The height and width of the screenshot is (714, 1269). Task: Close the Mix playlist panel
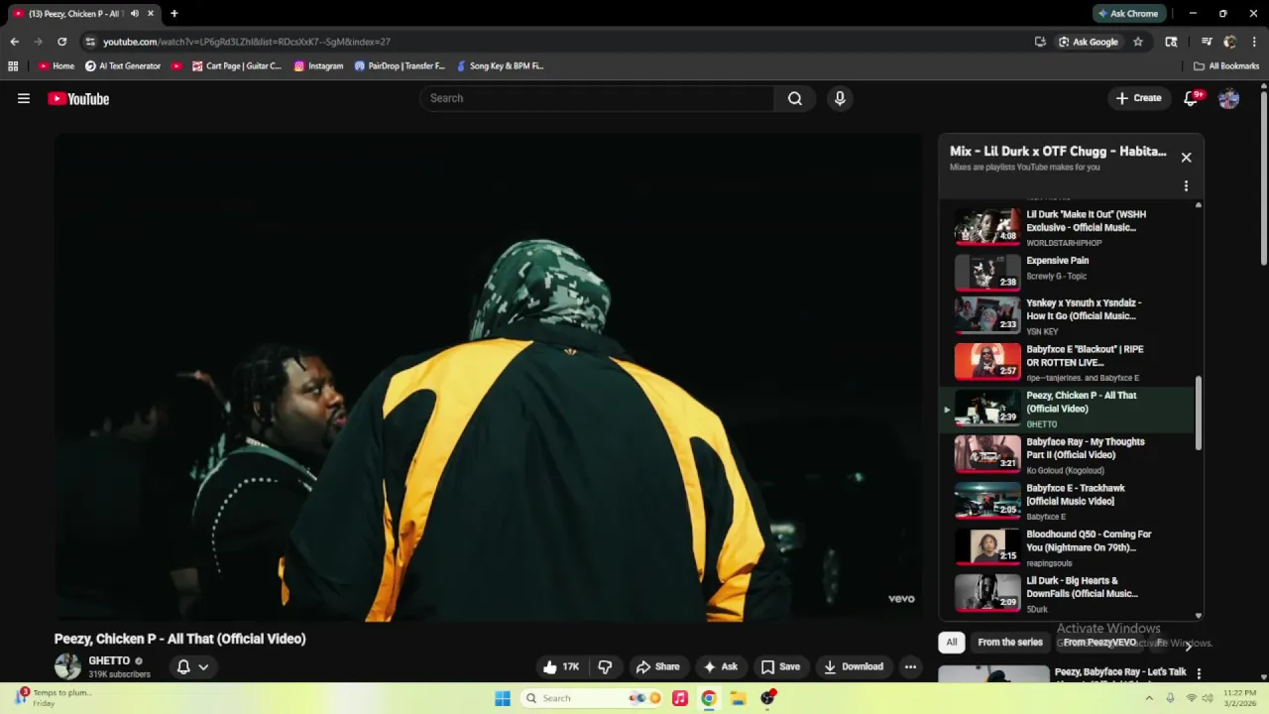[x=1186, y=157]
